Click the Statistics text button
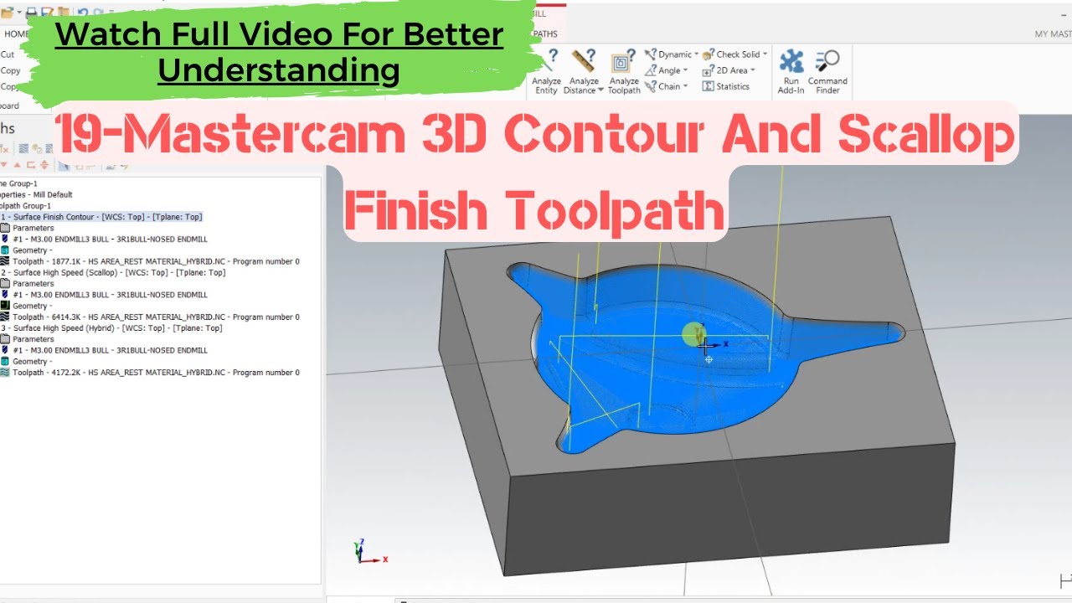This screenshot has height=603, width=1072. click(733, 86)
